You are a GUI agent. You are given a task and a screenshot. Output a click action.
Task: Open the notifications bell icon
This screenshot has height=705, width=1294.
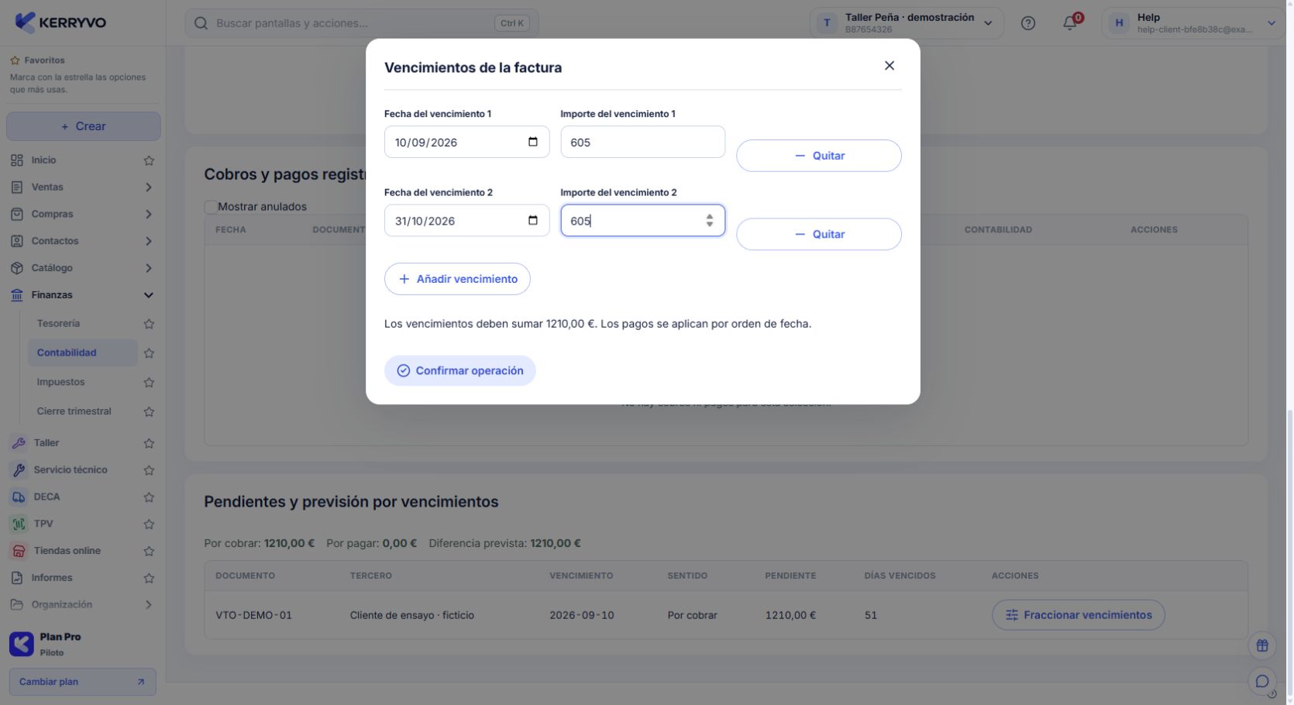(1070, 23)
